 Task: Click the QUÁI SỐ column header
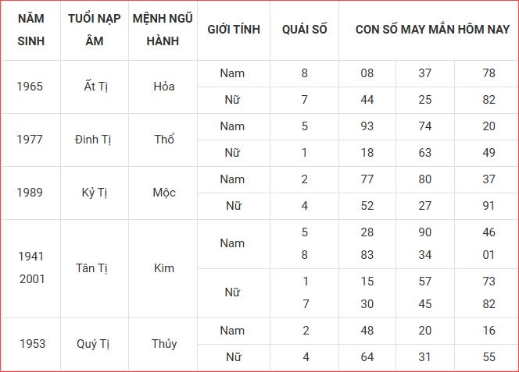pos(304,30)
